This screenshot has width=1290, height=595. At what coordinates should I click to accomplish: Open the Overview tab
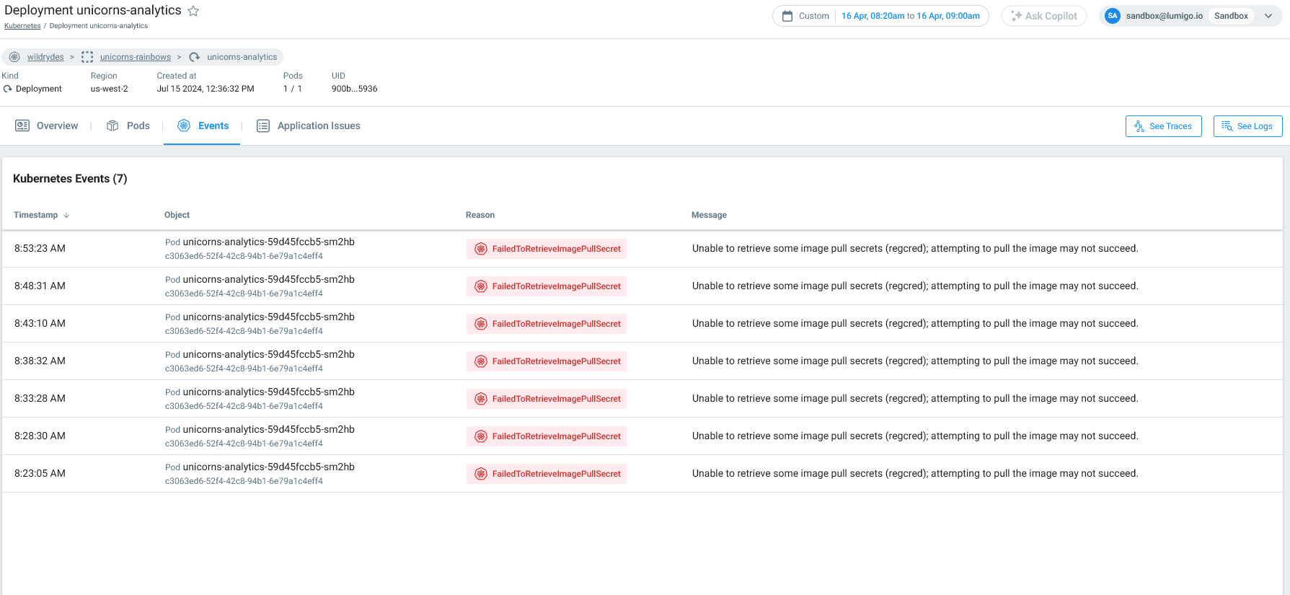coord(47,125)
